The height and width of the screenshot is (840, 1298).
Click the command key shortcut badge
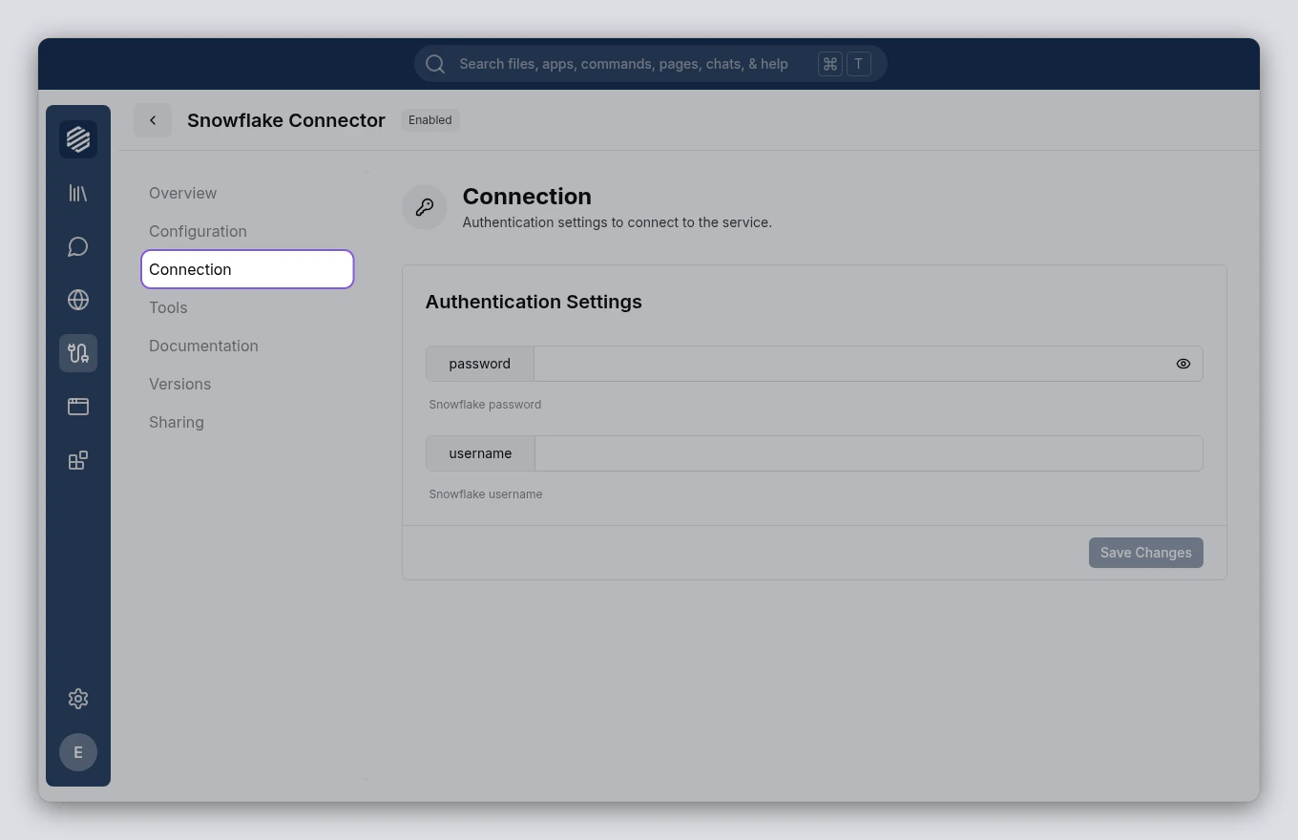pyautogui.click(x=830, y=64)
